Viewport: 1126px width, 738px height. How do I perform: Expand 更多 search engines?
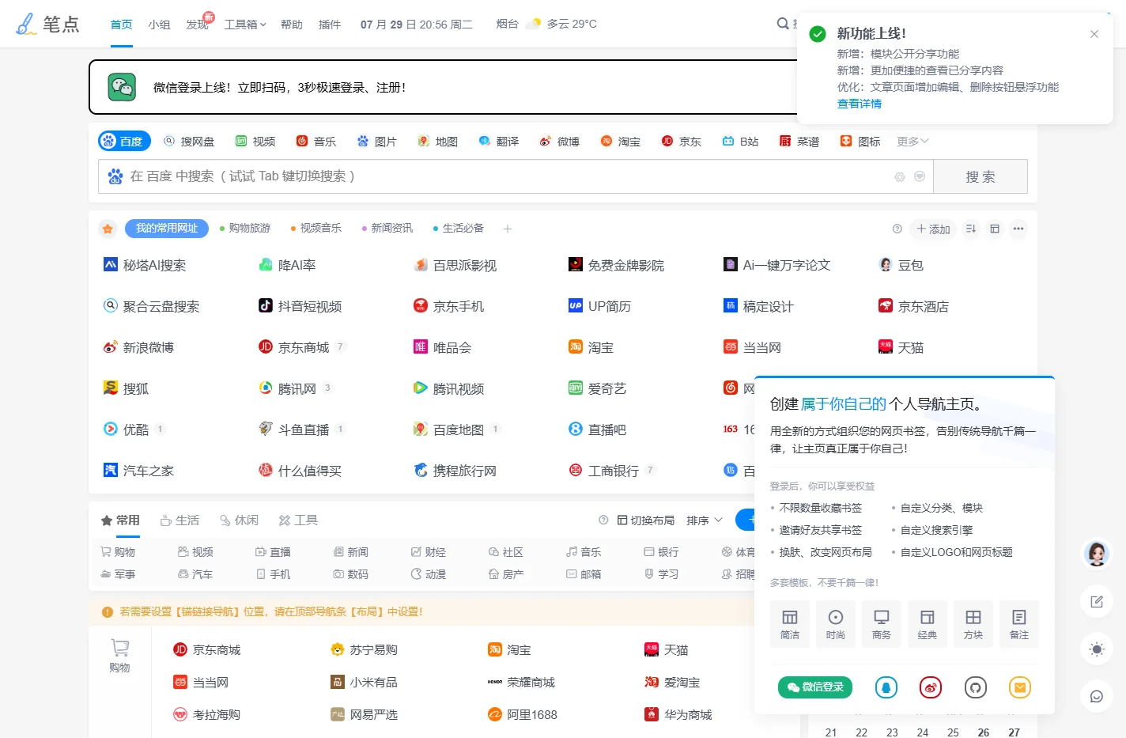tap(913, 141)
